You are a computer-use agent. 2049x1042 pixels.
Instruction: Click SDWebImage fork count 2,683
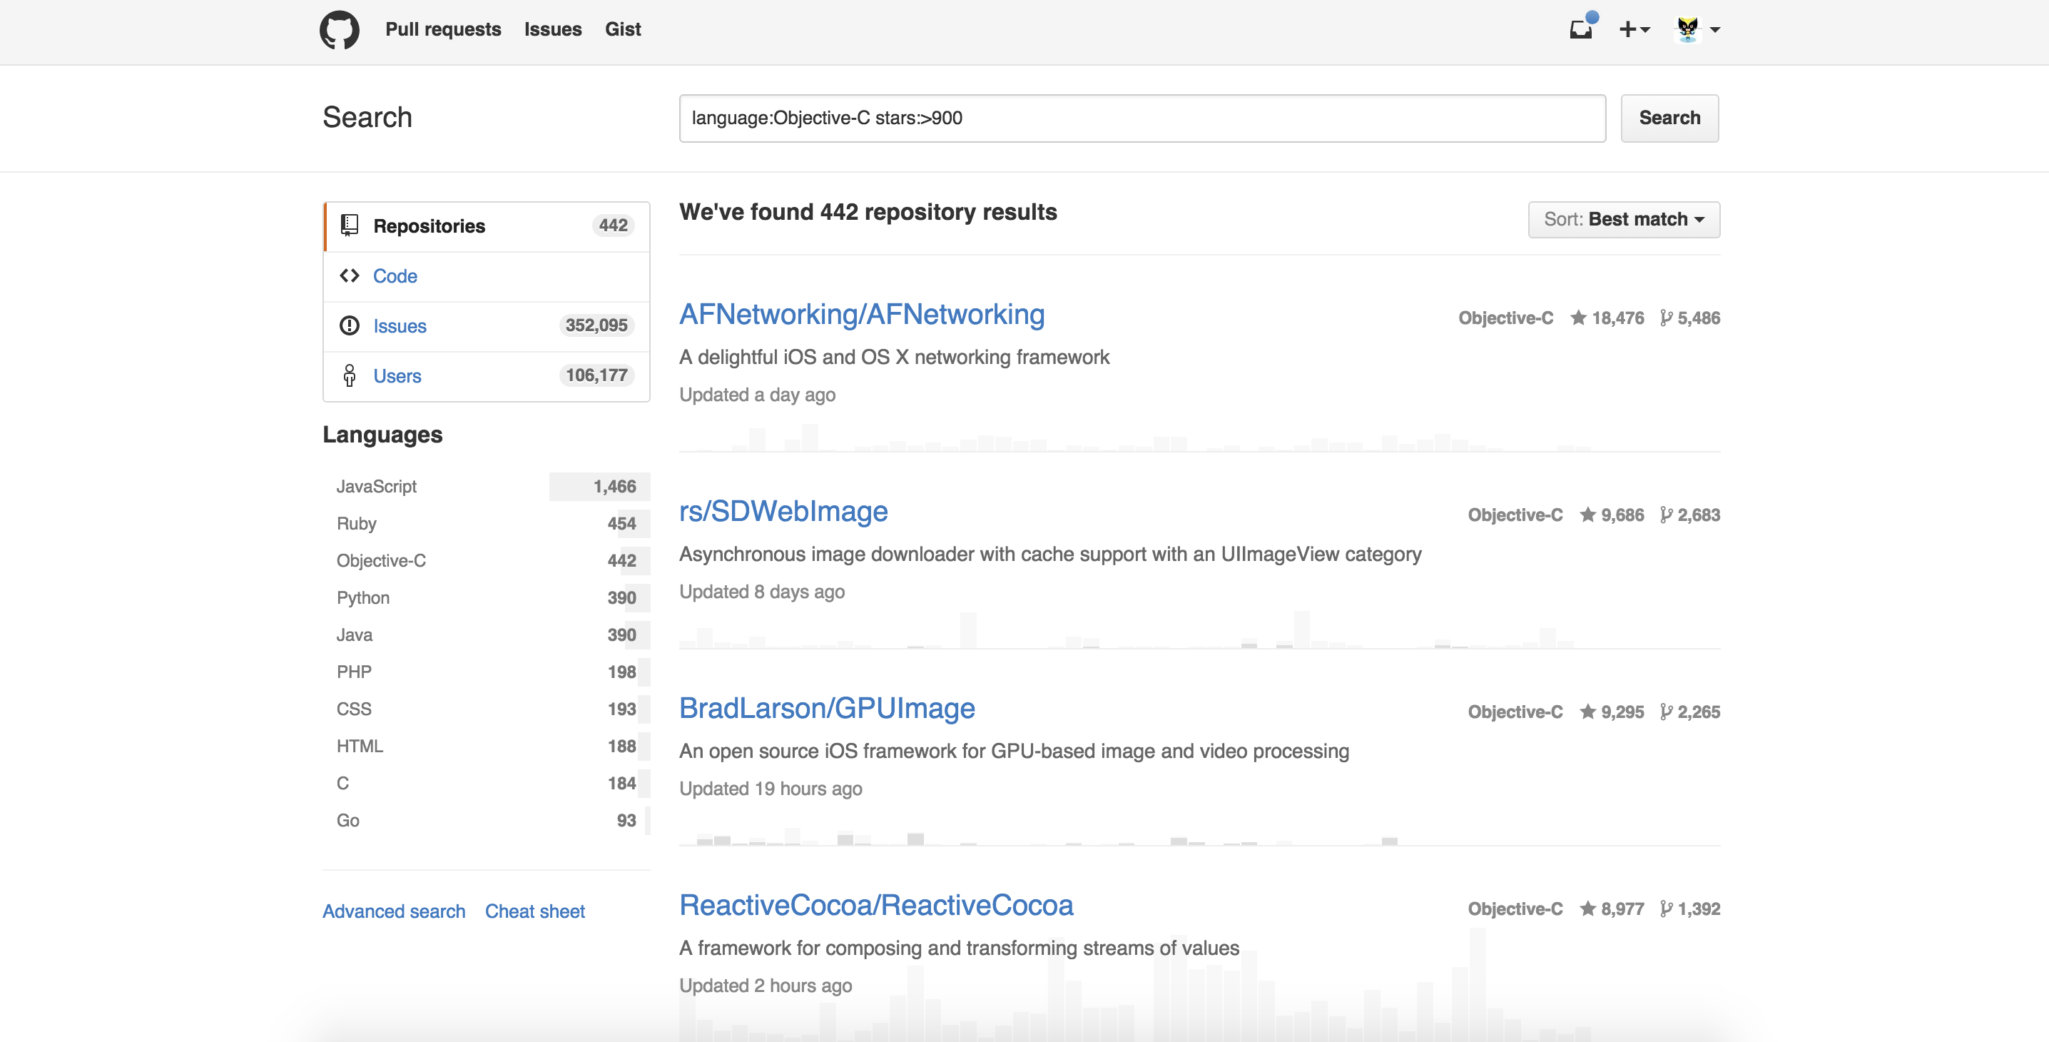tap(1690, 515)
